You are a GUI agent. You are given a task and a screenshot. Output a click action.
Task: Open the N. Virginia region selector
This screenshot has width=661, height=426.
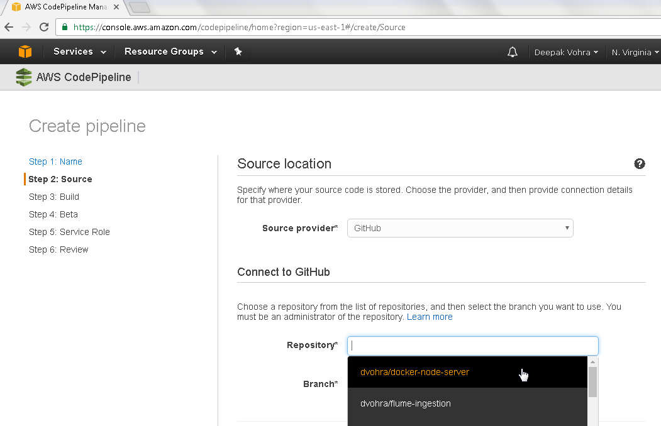(x=635, y=52)
